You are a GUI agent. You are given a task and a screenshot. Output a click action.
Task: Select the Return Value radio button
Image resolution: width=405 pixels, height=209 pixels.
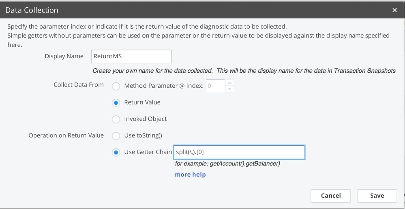(x=116, y=103)
